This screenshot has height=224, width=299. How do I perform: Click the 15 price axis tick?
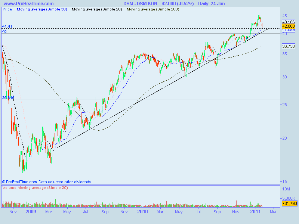click(x=284, y=181)
